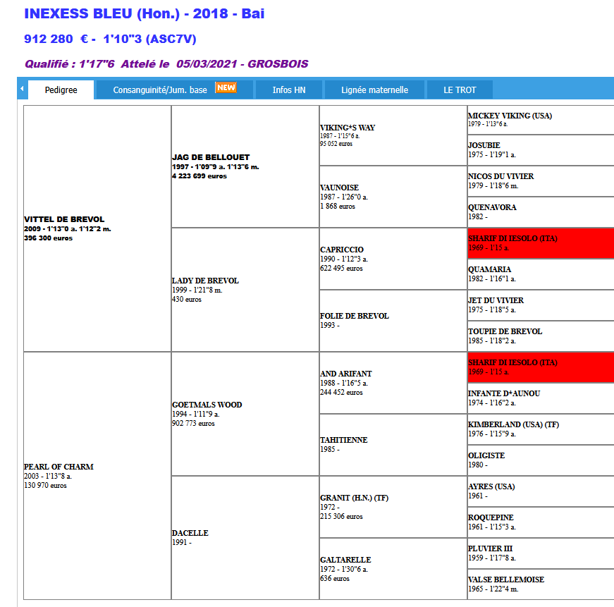Select the Lignée maternelle tab
The width and height of the screenshot is (614, 607).
click(374, 90)
